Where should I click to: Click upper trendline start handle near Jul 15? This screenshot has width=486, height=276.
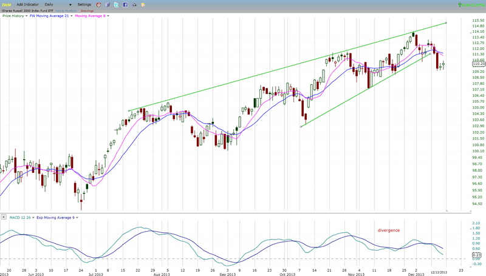129,111
